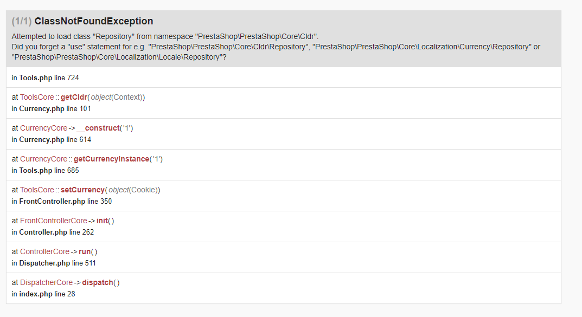Viewport: 582px width, 317px height.
Task: Click the 'Attempted to load class' error message
Action: (x=165, y=36)
